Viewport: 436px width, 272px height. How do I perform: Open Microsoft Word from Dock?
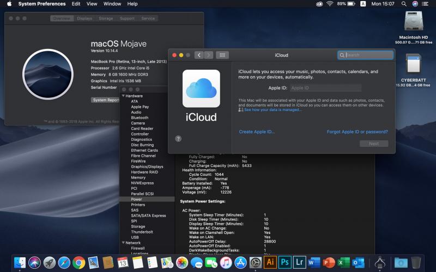click(x=314, y=263)
